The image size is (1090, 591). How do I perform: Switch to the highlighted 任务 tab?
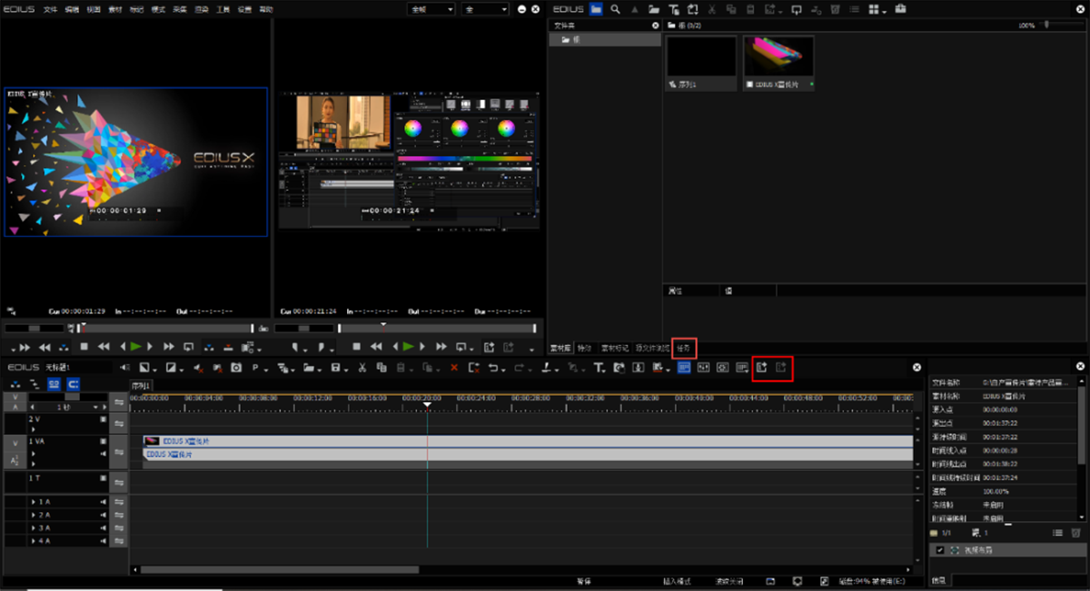coord(683,348)
